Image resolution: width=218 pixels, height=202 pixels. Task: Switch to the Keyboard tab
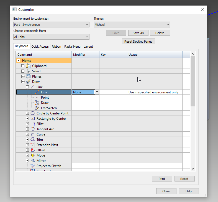22,46
